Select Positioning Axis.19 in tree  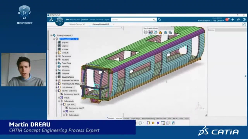77,108
